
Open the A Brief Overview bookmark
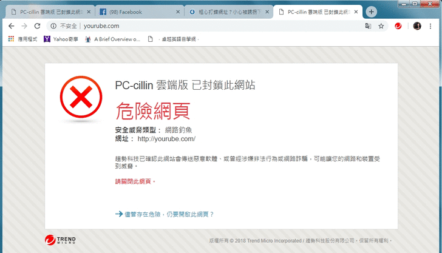coord(112,39)
